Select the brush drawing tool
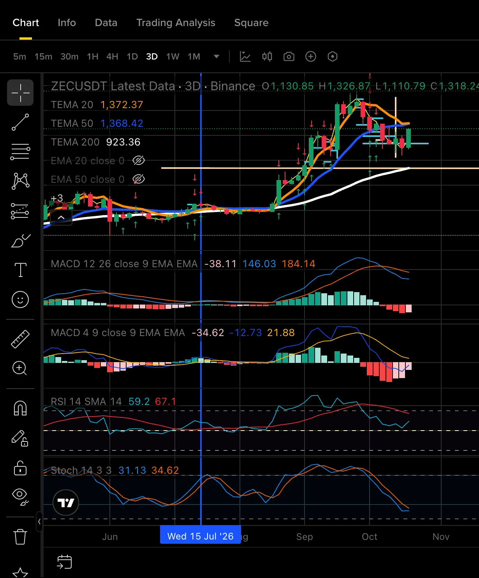The width and height of the screenshot is (479, 578). click(20, 241)
